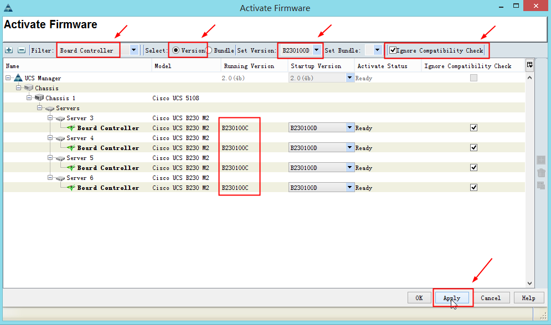The height and width of the screenshot is (325, 551).
Task: Click the scrollbar up arrow
Action: coord(529,78)
